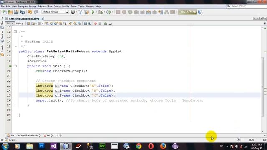Start macro recording with red circle icon
The width and height of the screenshot is (267, 150).
pos(96,23)
